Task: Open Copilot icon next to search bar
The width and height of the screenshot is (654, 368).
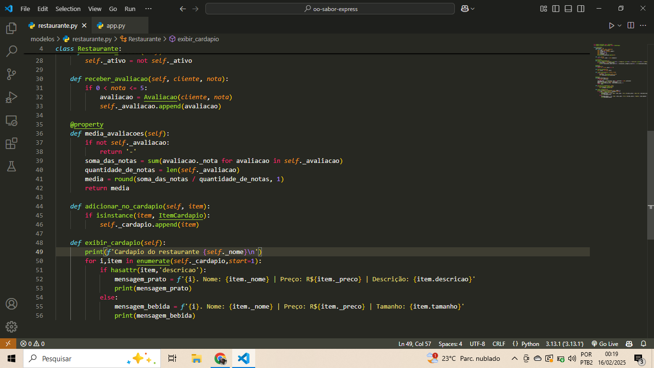Action: [x=464, y=9]
